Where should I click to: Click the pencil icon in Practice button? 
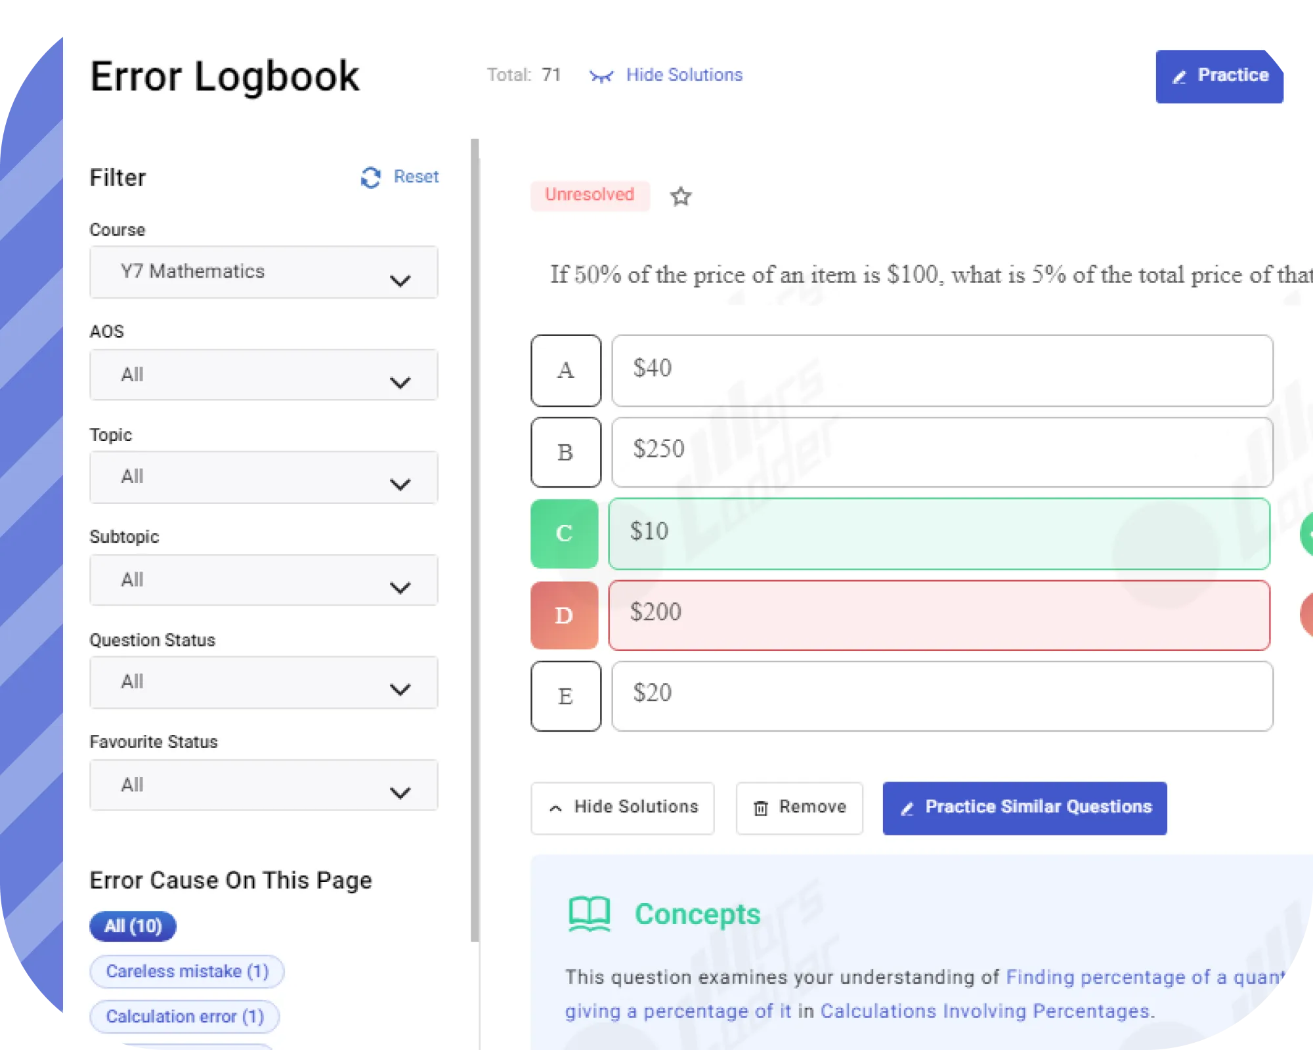1180,77
